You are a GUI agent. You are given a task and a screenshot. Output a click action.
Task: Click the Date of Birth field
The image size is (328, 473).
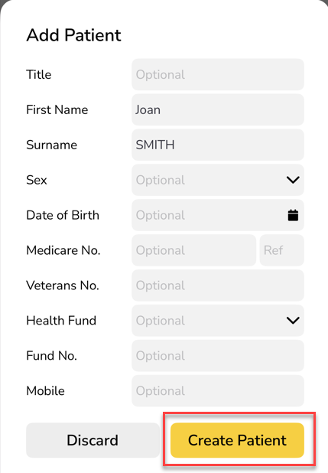coord(218,215)
